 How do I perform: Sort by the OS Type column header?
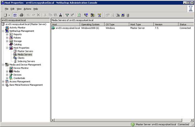click(117, 24)
